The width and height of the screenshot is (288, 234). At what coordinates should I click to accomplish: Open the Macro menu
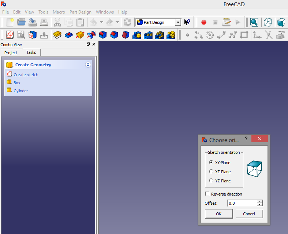coord(59,12)
